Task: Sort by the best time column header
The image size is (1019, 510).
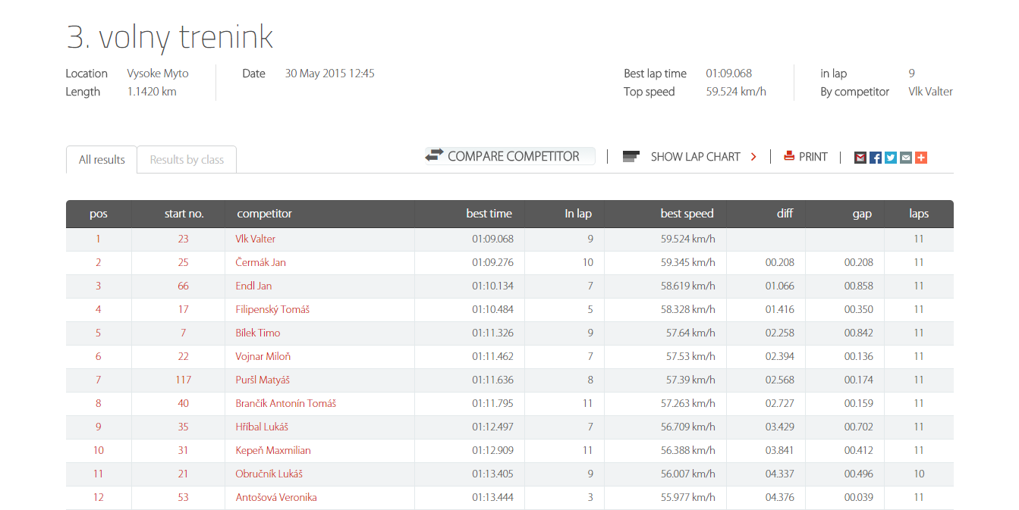Action: (489, 214)
